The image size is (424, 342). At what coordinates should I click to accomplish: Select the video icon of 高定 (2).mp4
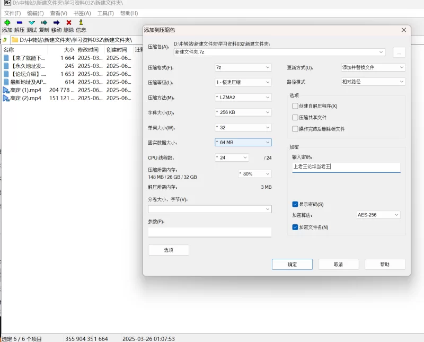point(6,98)
